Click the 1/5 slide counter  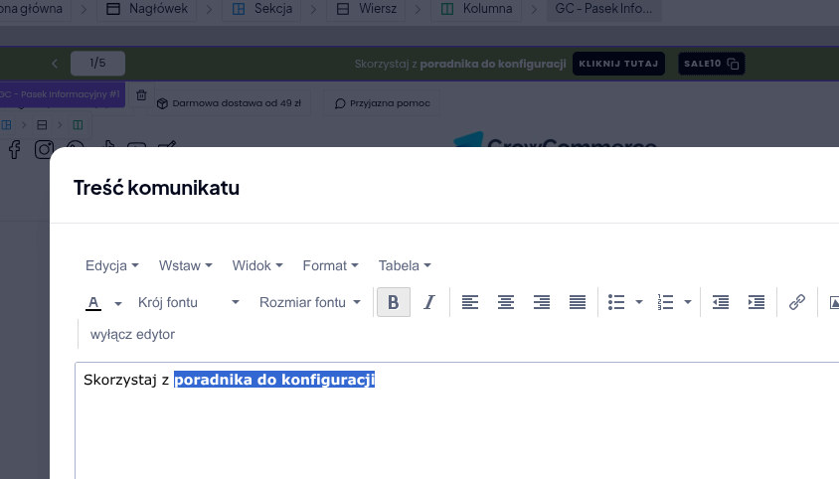click(98, 64)
